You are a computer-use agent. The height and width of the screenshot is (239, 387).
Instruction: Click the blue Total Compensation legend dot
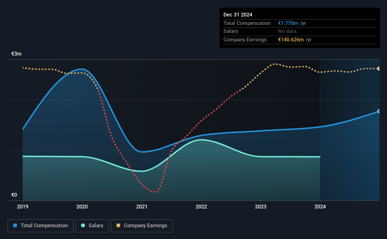click(x=15, y=225)
